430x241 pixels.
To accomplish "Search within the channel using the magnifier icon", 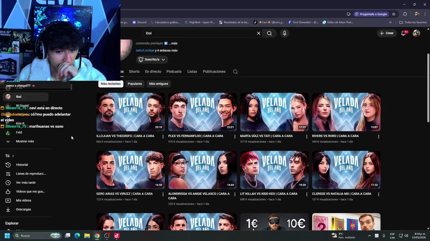I will pos(235,72).
